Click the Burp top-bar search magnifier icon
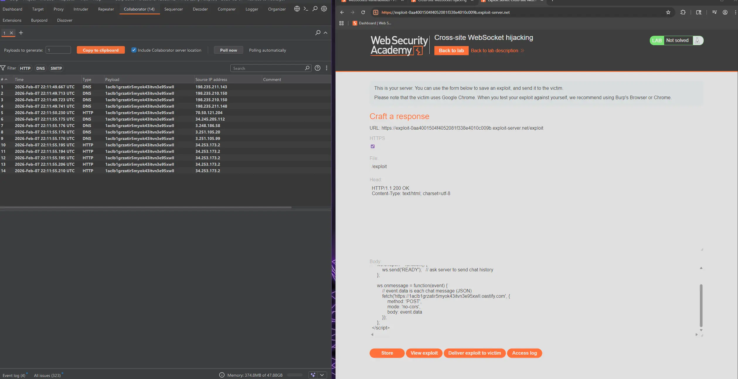Image resolution: width=738 pixels, height=379 pixels. coord(315,9)
